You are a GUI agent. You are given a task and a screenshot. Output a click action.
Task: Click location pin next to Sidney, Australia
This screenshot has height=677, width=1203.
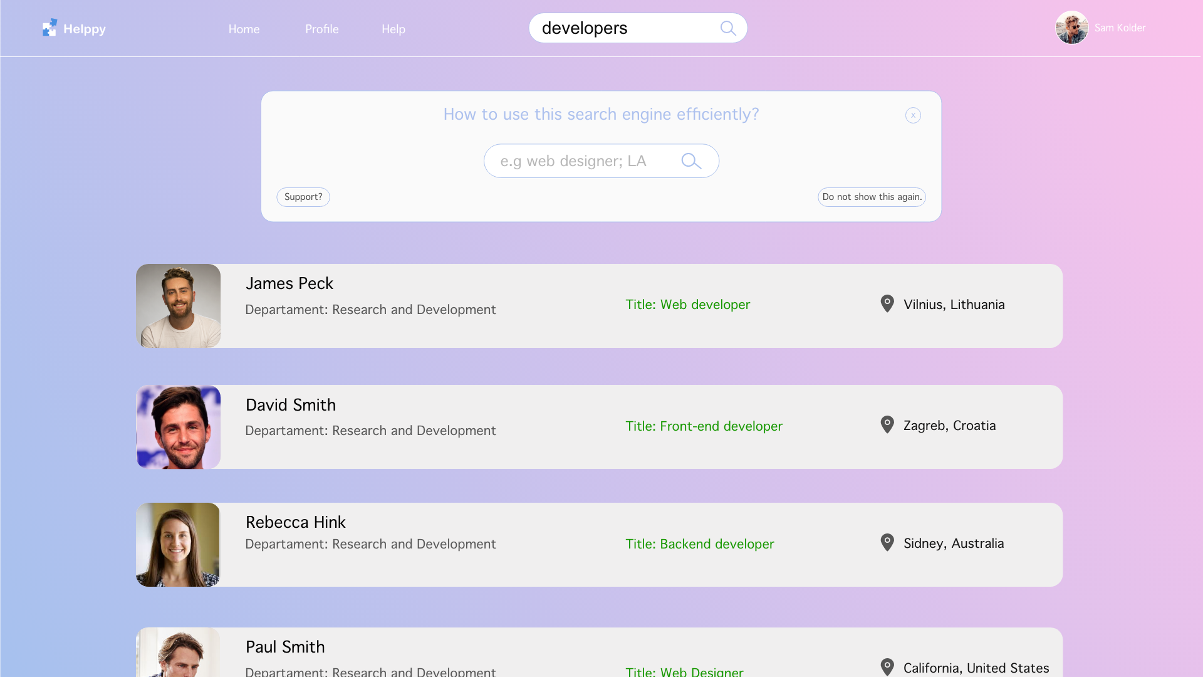pos(887,543)
